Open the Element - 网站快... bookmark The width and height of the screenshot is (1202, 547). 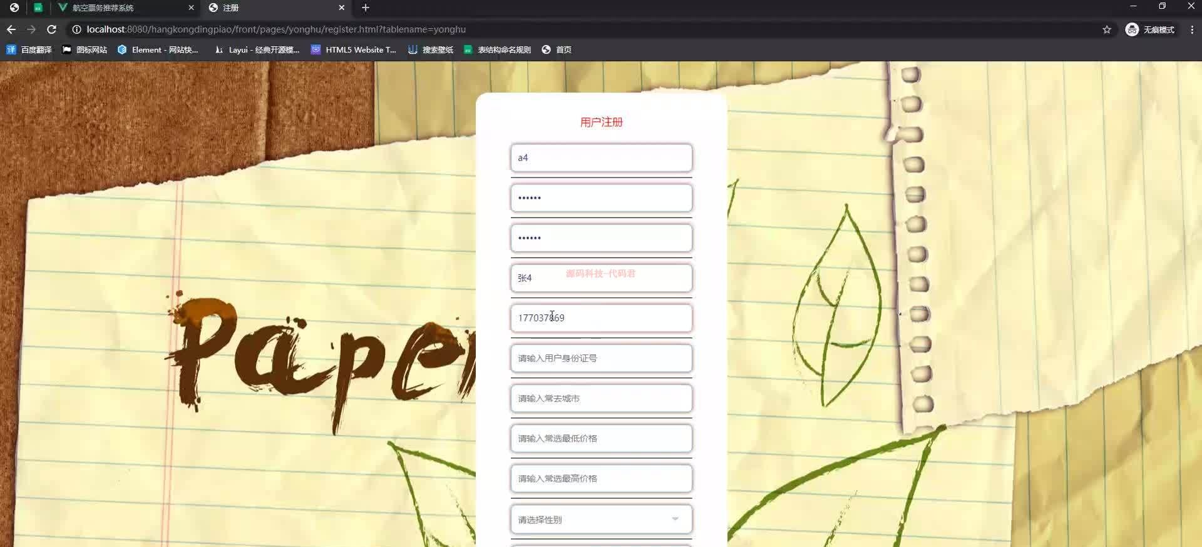(158, 49)
